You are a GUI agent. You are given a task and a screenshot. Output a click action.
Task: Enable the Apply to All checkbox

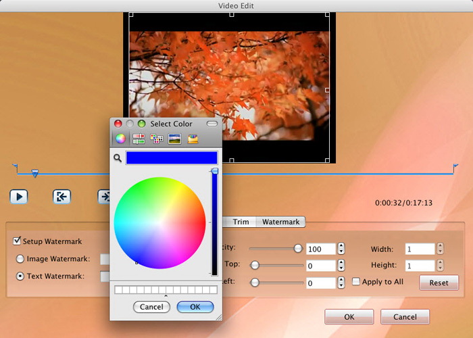356,281
